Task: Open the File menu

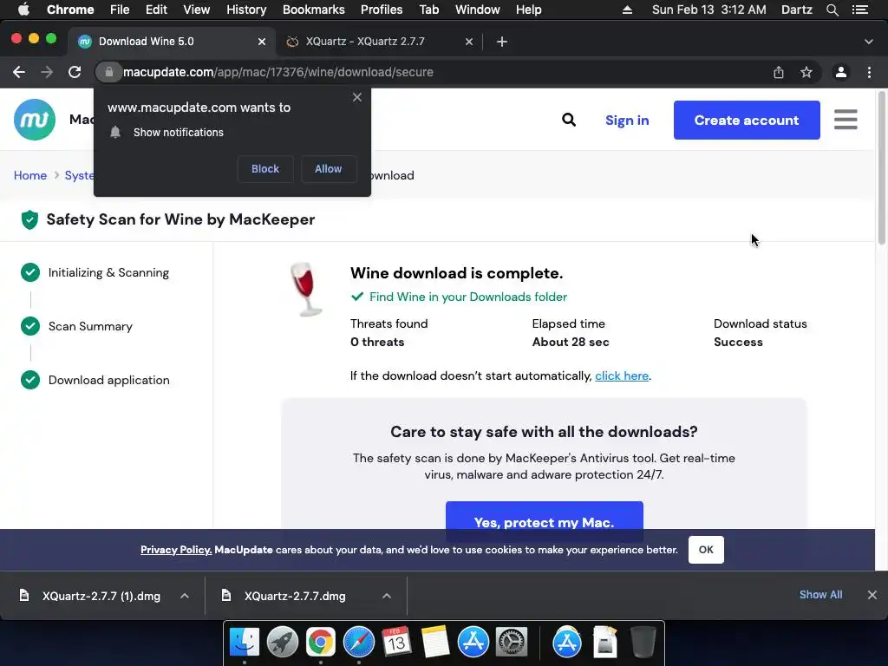Action: tap(120, 10)
